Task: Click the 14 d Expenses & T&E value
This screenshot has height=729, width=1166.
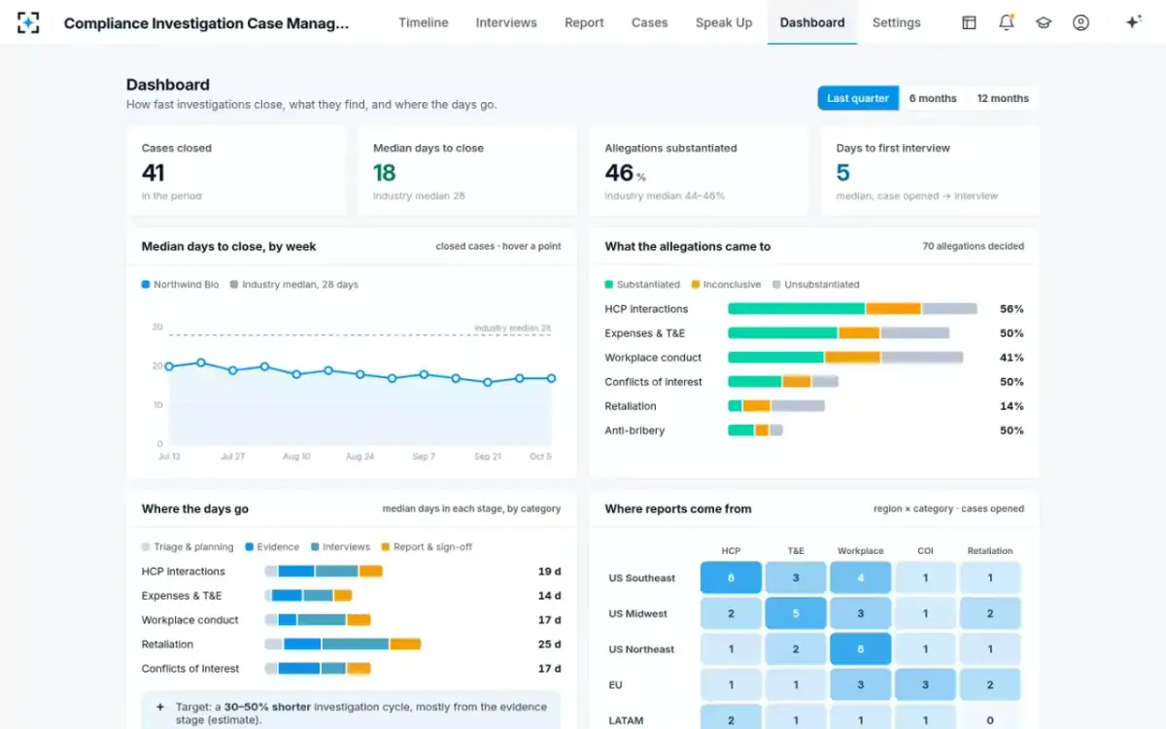Action: [550, 596]
